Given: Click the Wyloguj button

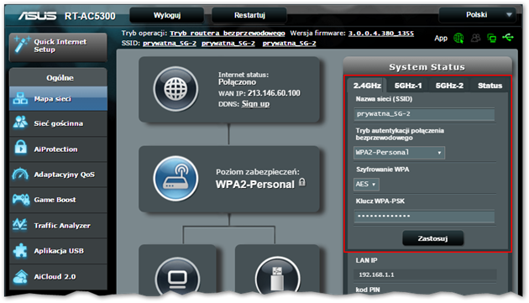Looking at the screenshot, I should [x=167, y=15].
